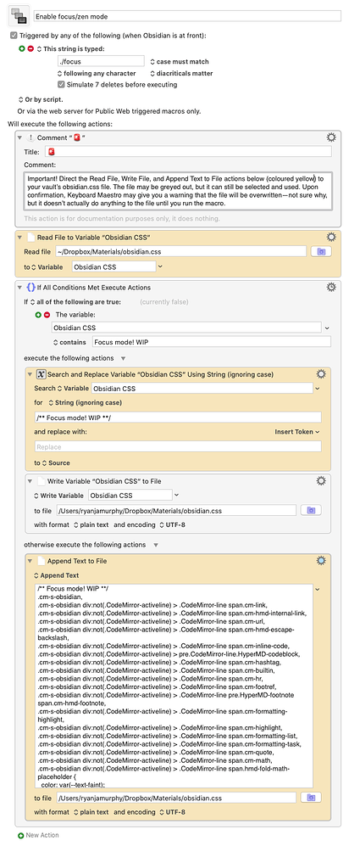This screenshot has width=349, height=846.
Task: Open gear menu of Read File to Variable action
Action: tap(331, 237)
